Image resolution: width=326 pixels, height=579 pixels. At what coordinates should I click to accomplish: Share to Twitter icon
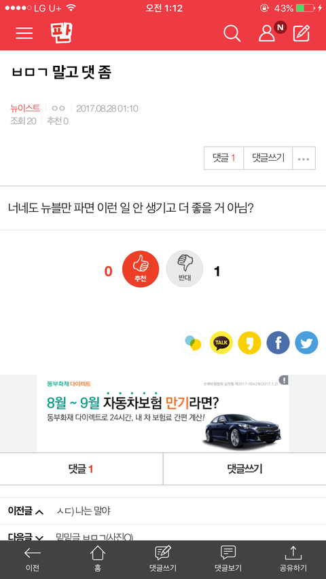(306, 343)
